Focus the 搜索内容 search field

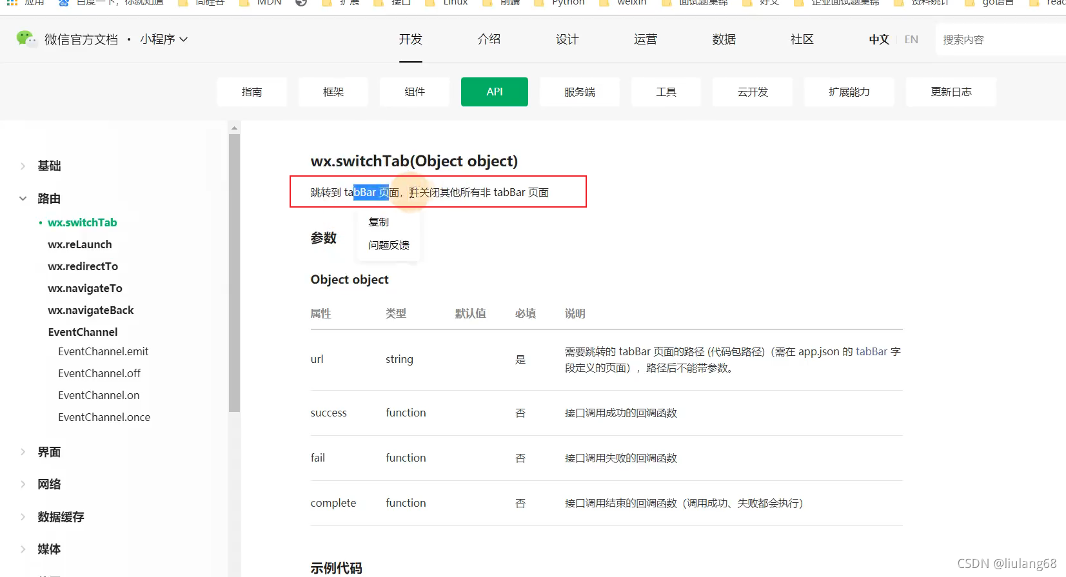pos(1000,39)
